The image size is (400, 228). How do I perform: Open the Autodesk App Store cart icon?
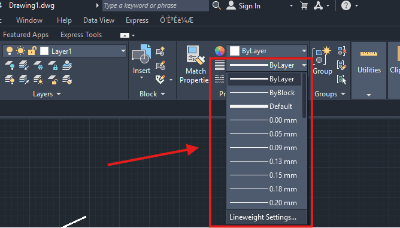[304, 5]
